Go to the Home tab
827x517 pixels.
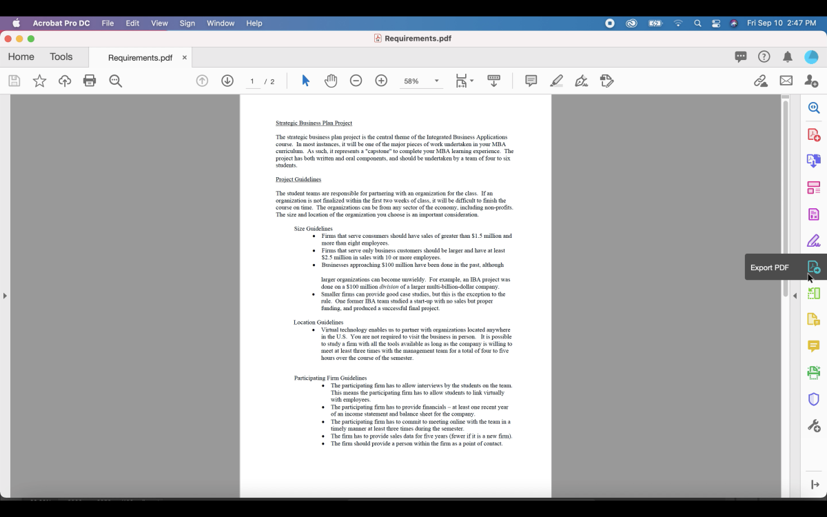pyautogui.click(x=21, y=57)
